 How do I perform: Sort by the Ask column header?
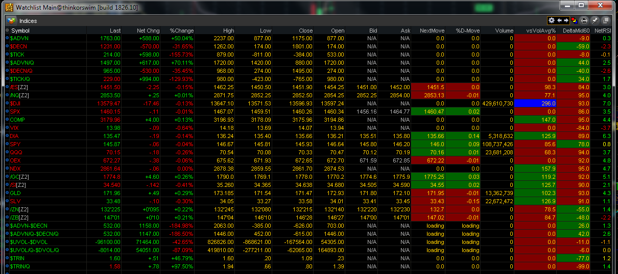(x=405, y=31)
